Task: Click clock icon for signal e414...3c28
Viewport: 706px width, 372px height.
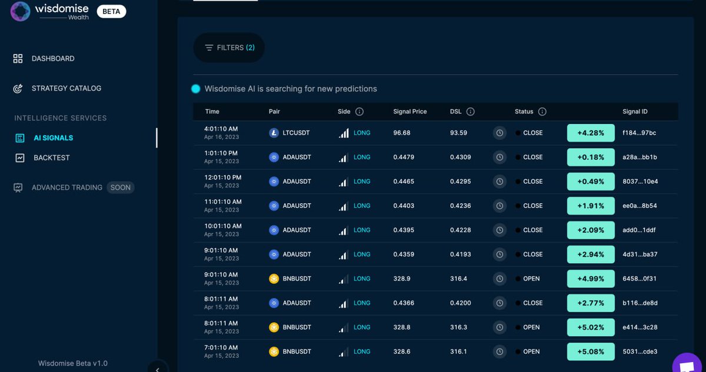Action: (x=499, y=327)
